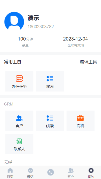Image resolution: width=101 pixels, height=179 pixels.
Task: Open 客户 people icon in CRM
Action: pyautogui.click(x=19, y=118)
